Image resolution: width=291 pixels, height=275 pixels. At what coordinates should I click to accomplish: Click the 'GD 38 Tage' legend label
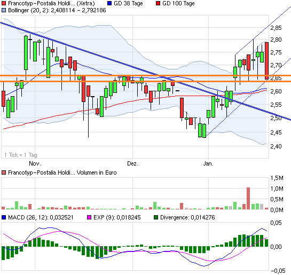128,3
